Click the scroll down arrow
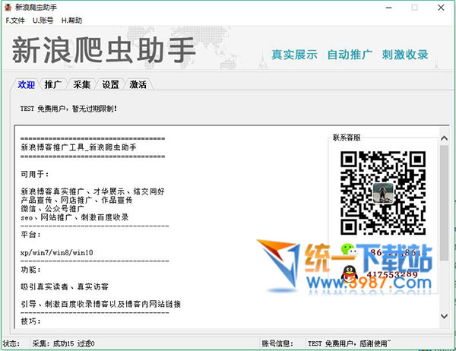 (444, 316)
